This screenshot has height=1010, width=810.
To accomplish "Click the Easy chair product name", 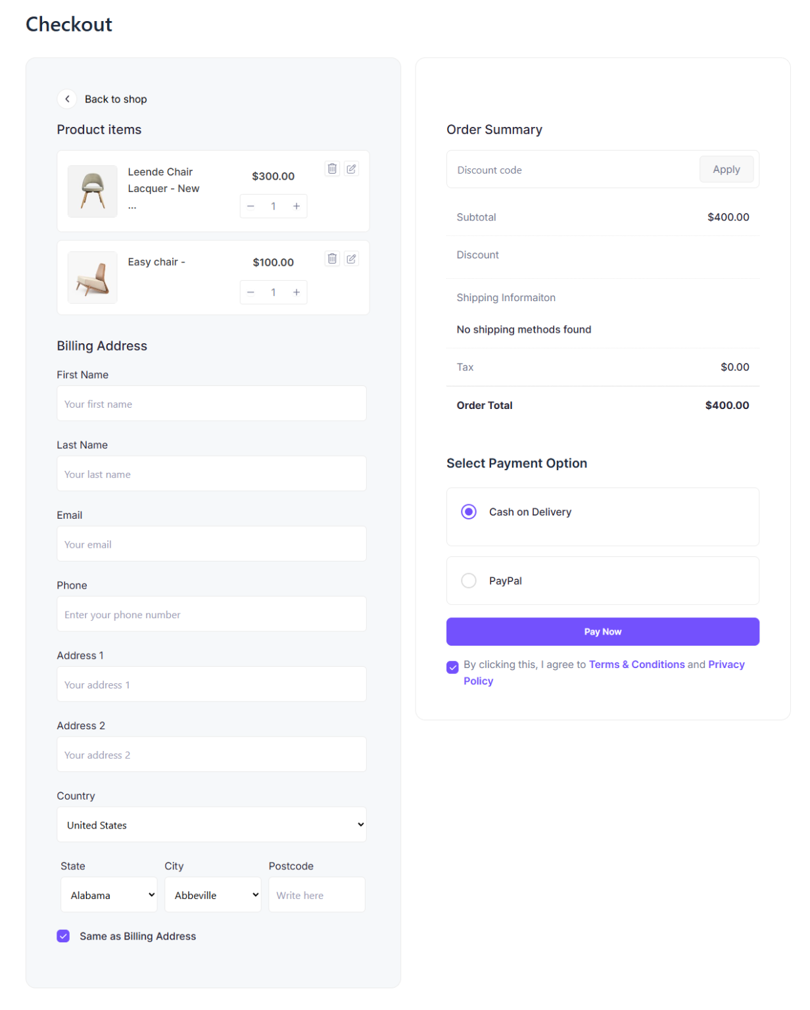I will [x=156, y=262].
